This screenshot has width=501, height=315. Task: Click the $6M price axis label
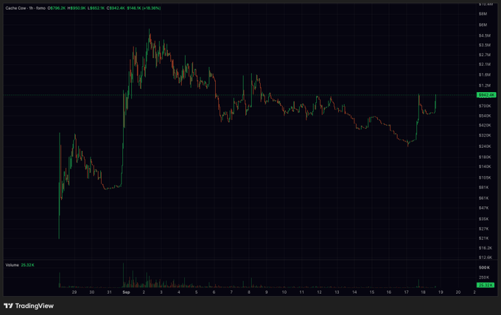[483, 24]
